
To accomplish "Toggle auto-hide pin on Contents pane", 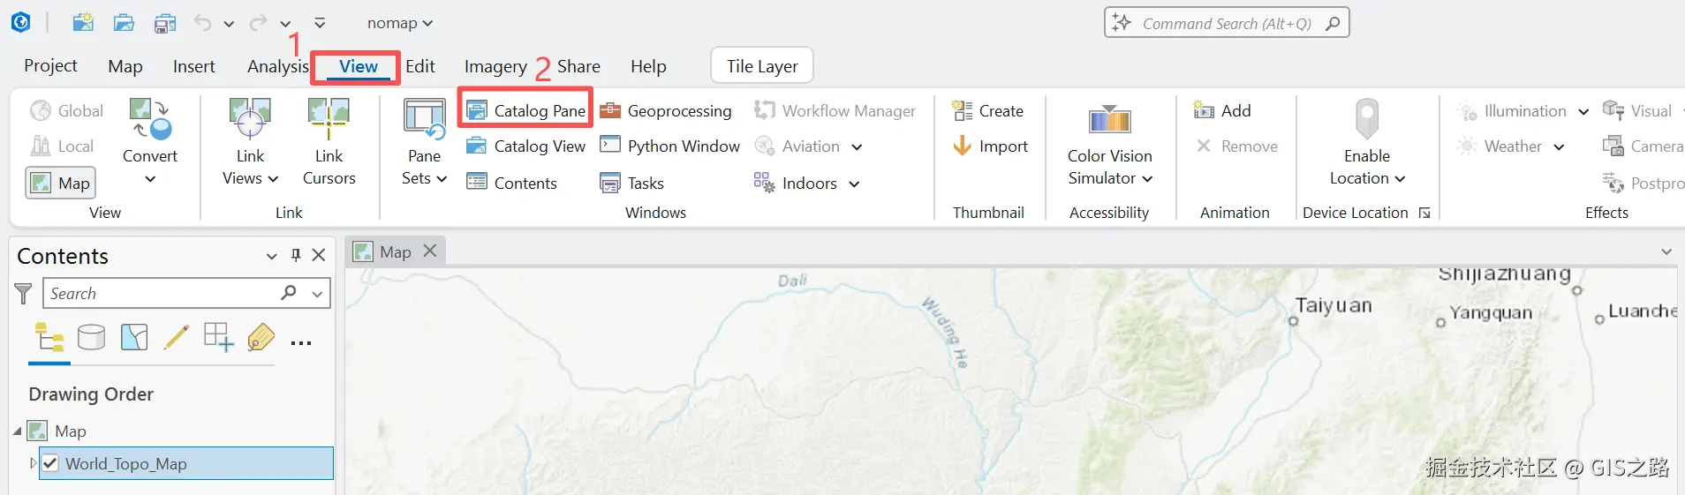I will 296,256.
